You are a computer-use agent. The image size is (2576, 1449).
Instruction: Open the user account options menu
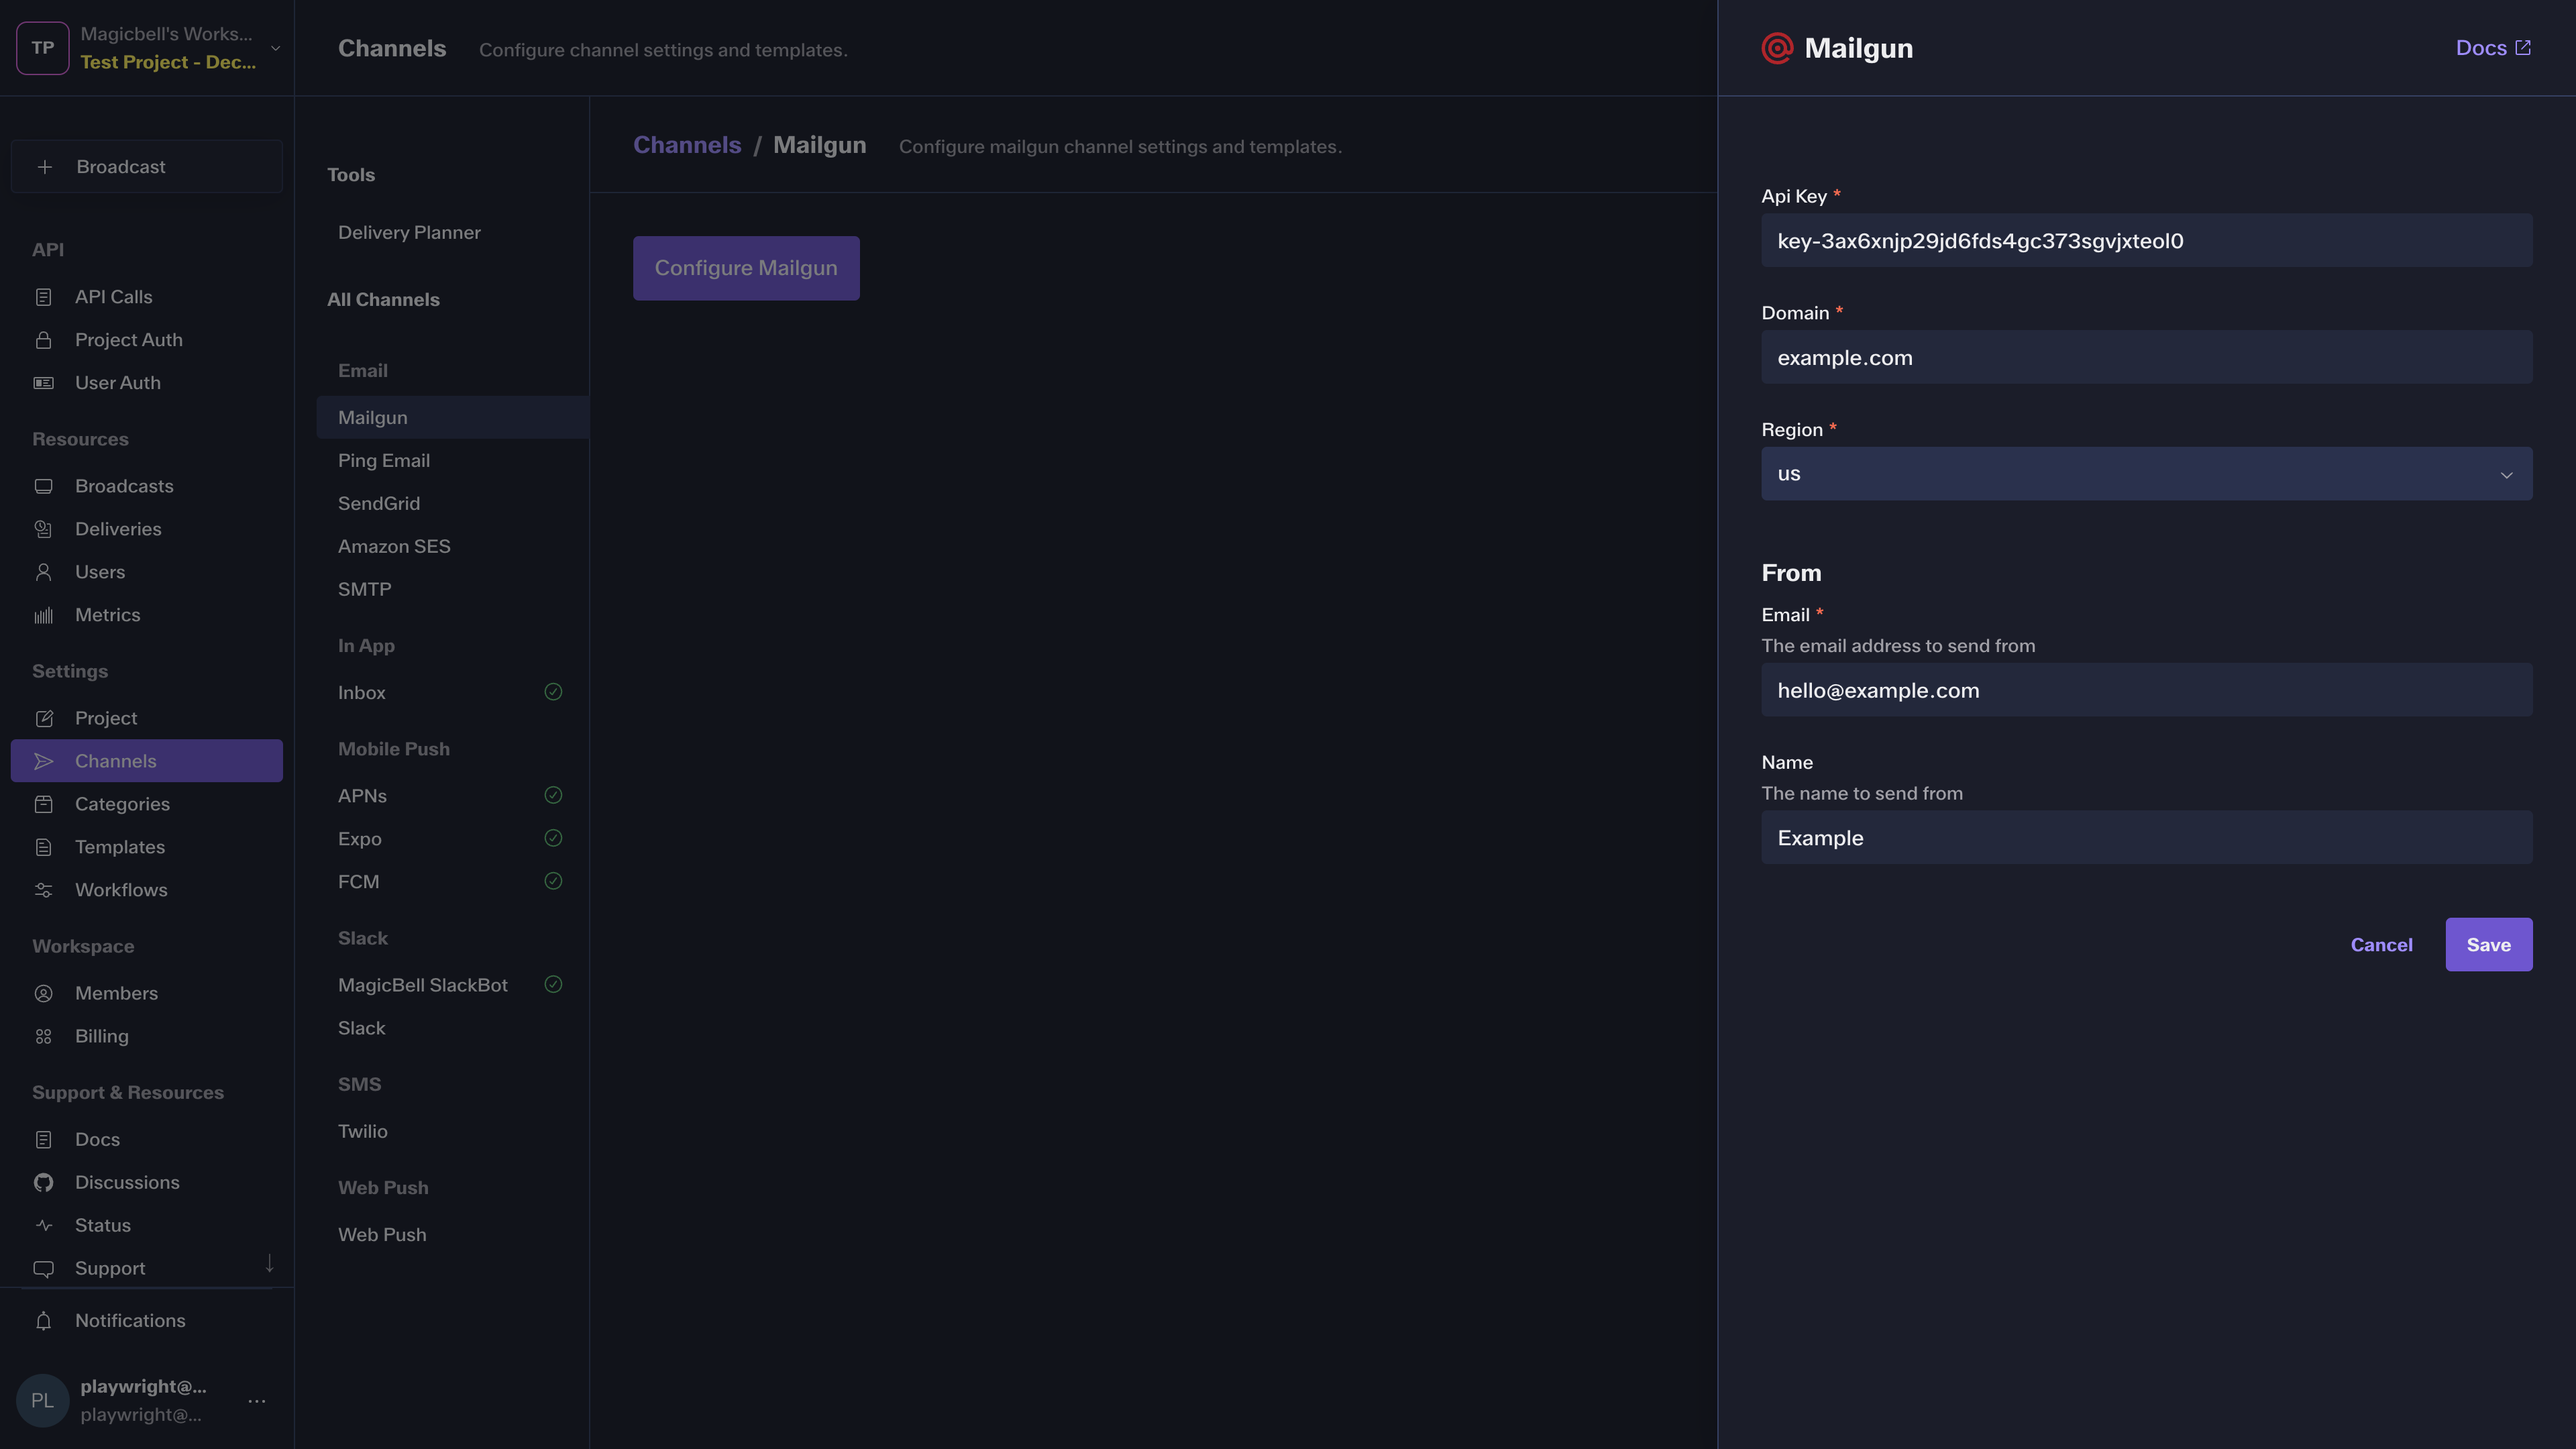coord(257,1401)
